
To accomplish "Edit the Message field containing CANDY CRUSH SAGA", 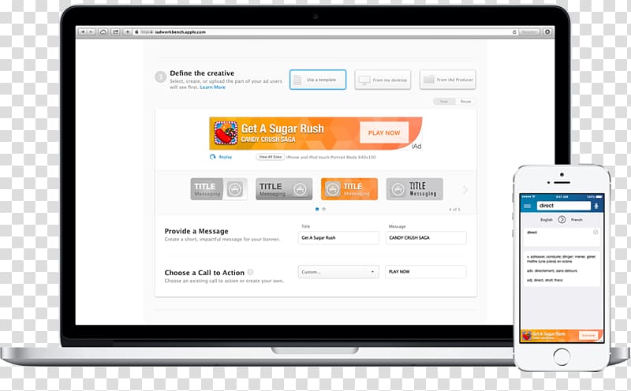I will click(x=426, y=238).
